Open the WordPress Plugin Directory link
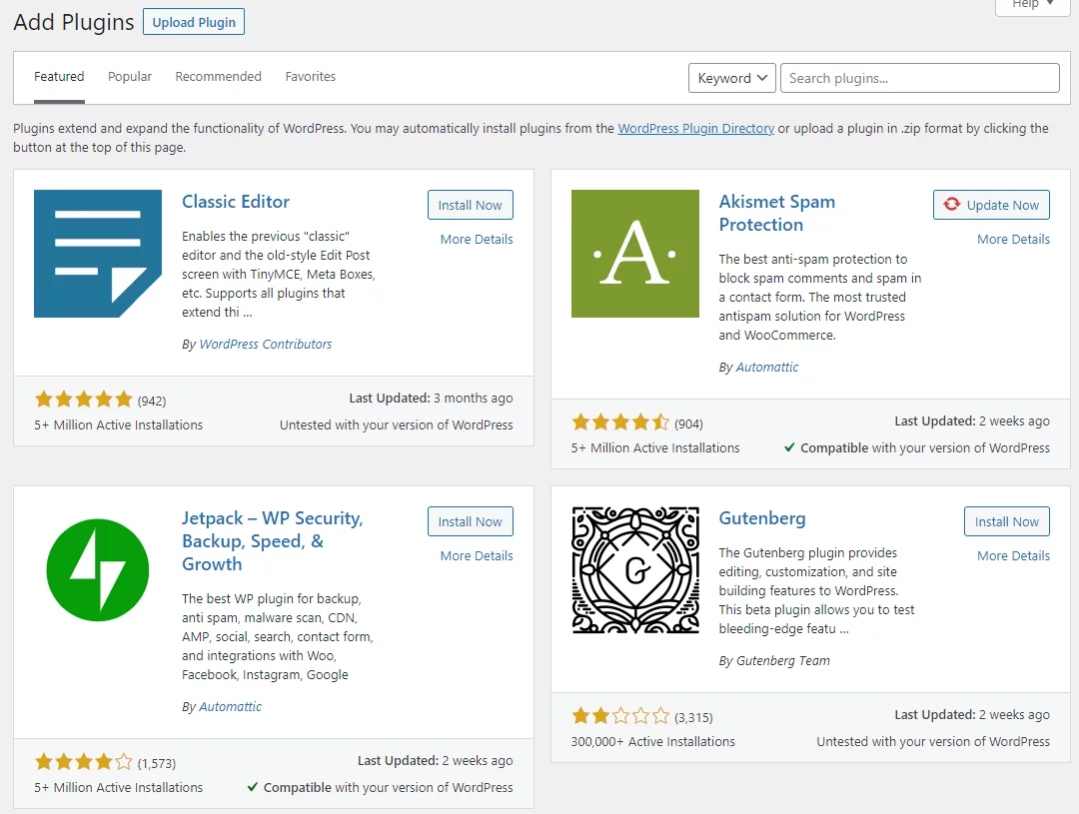 click(x=695, y=128)
